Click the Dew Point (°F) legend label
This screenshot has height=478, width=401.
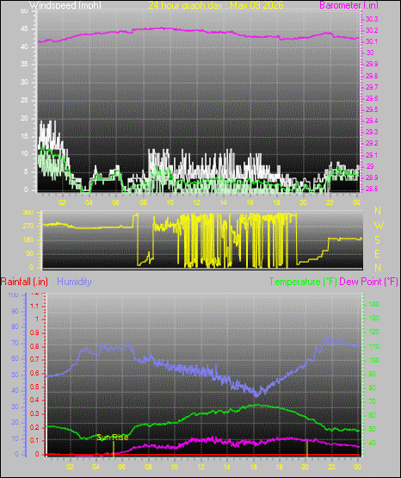tap(368, 282)
